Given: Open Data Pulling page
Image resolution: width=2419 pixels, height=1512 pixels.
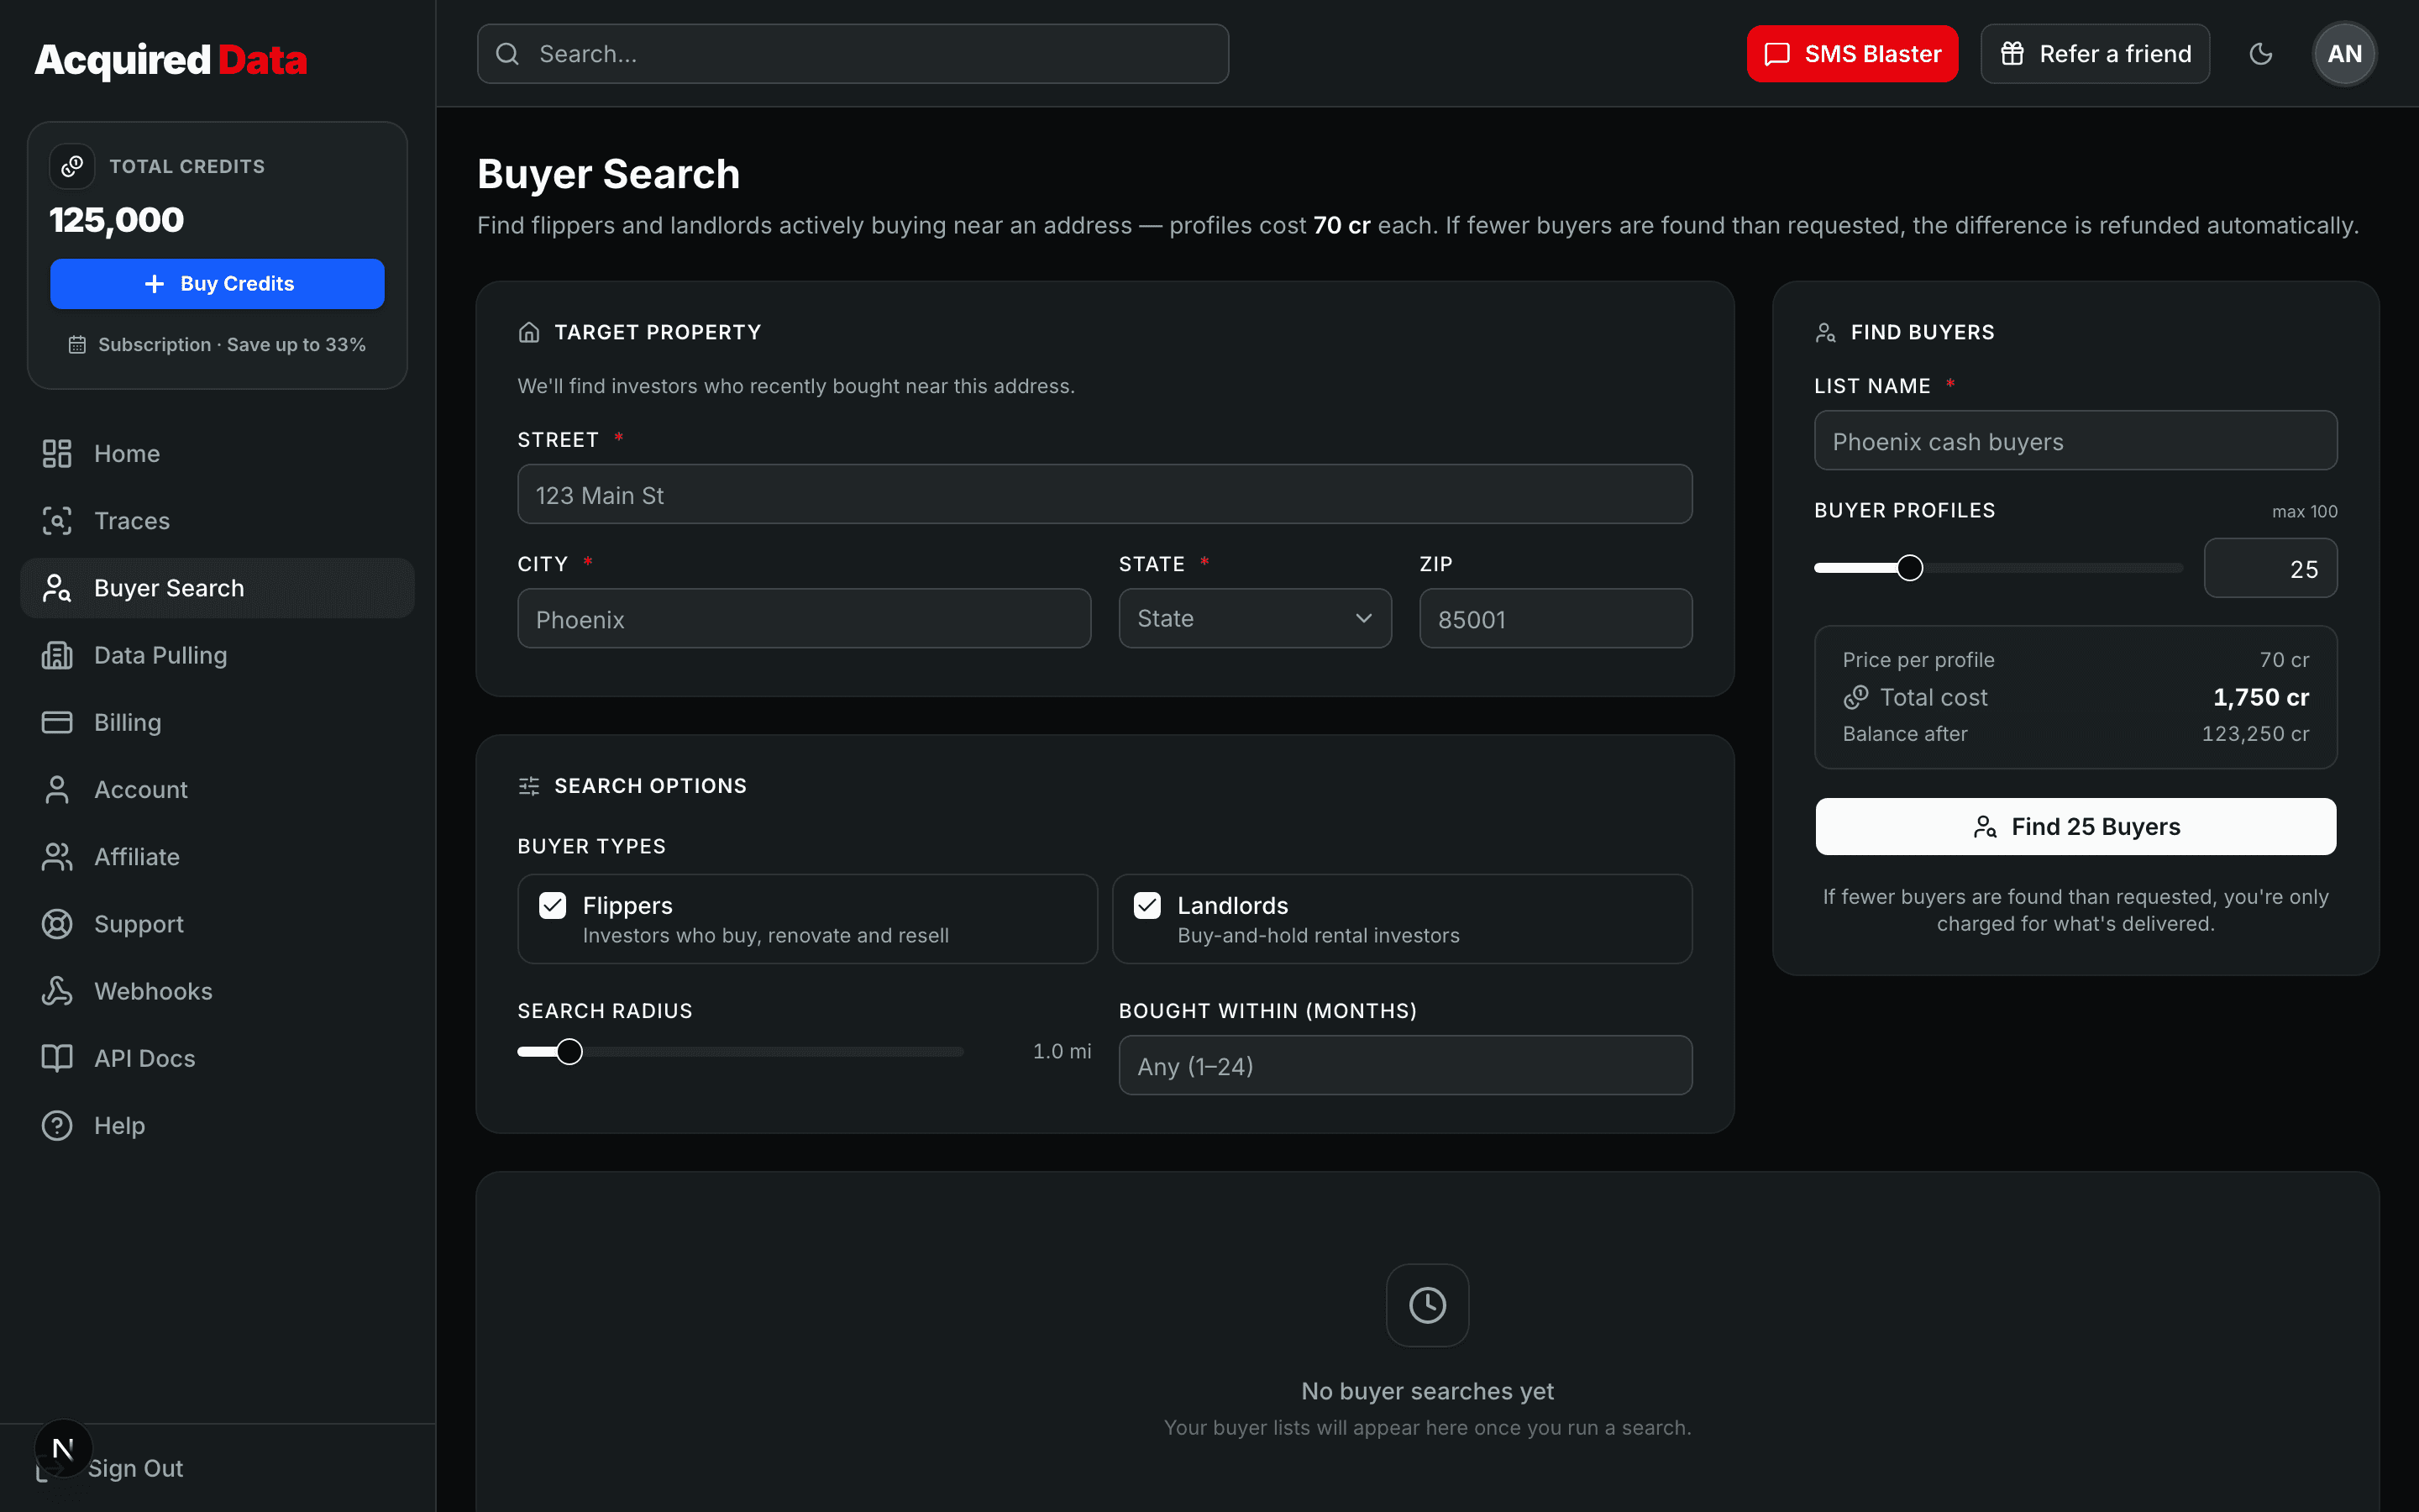Looking at the screenshot, I should [x=217, y=655].
